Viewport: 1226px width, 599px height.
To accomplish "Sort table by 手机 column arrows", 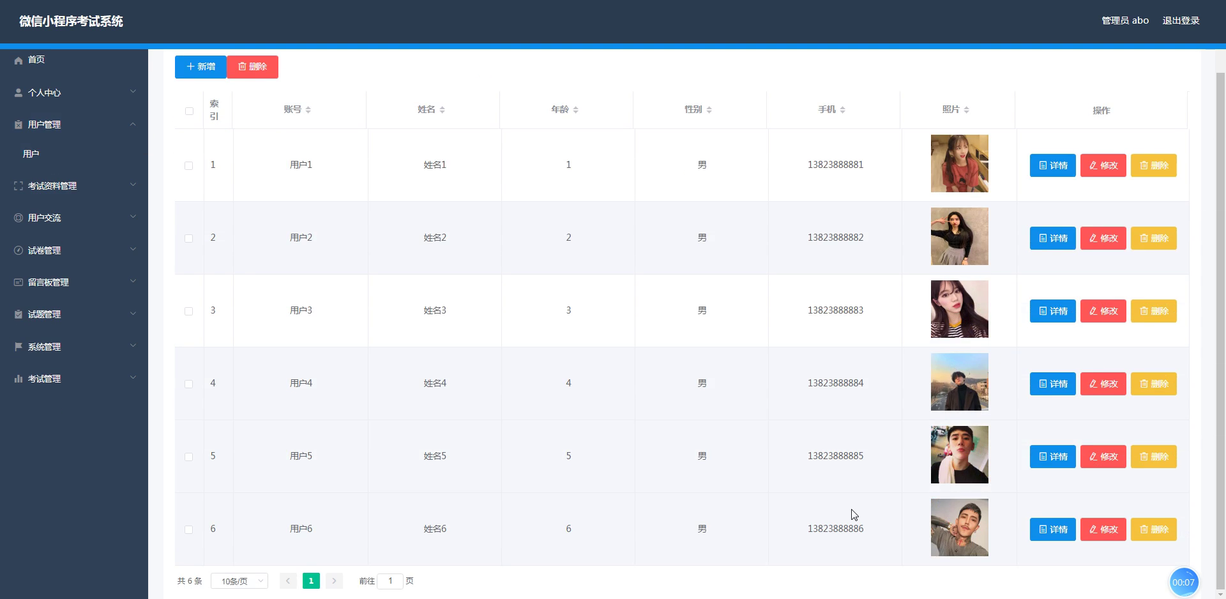I will coord(842,110).
